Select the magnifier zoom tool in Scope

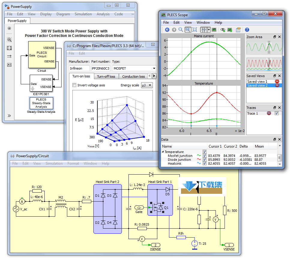(x=181, y=30)
